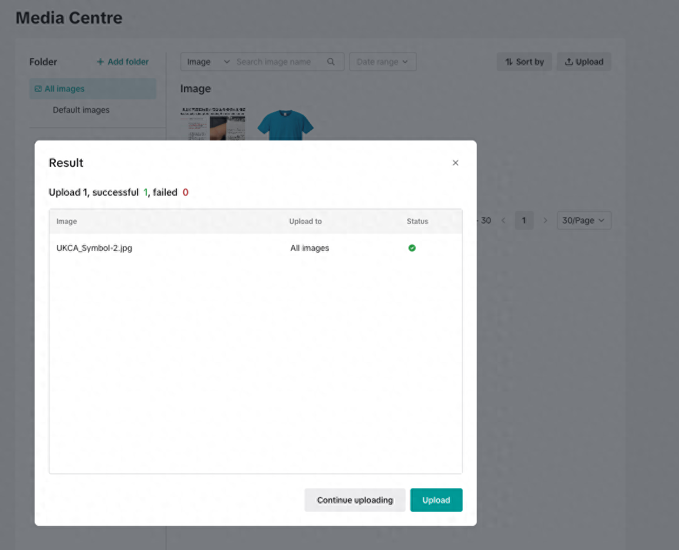Close the Result dialog with the X
This screenshot has height=550, width=679.
click(455, 163)
